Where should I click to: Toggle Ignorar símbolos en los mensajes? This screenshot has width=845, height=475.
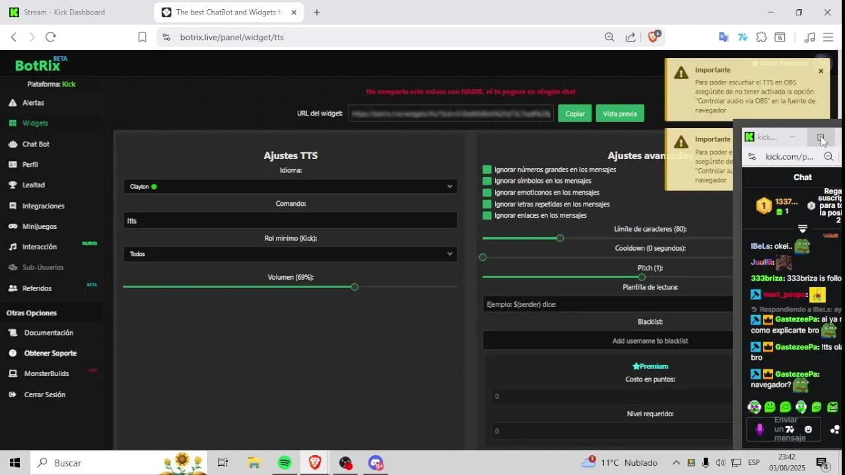[487, 181]
